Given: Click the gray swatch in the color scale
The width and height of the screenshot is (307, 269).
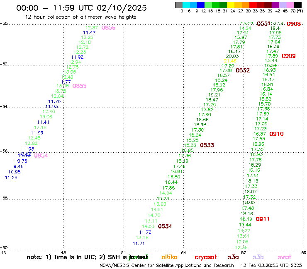Looking at the screenshot, I should (x=179, y=5).
